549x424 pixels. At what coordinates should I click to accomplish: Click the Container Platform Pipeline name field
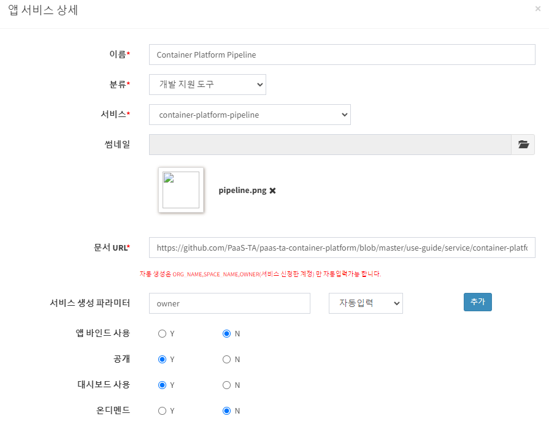coord(342,55)
